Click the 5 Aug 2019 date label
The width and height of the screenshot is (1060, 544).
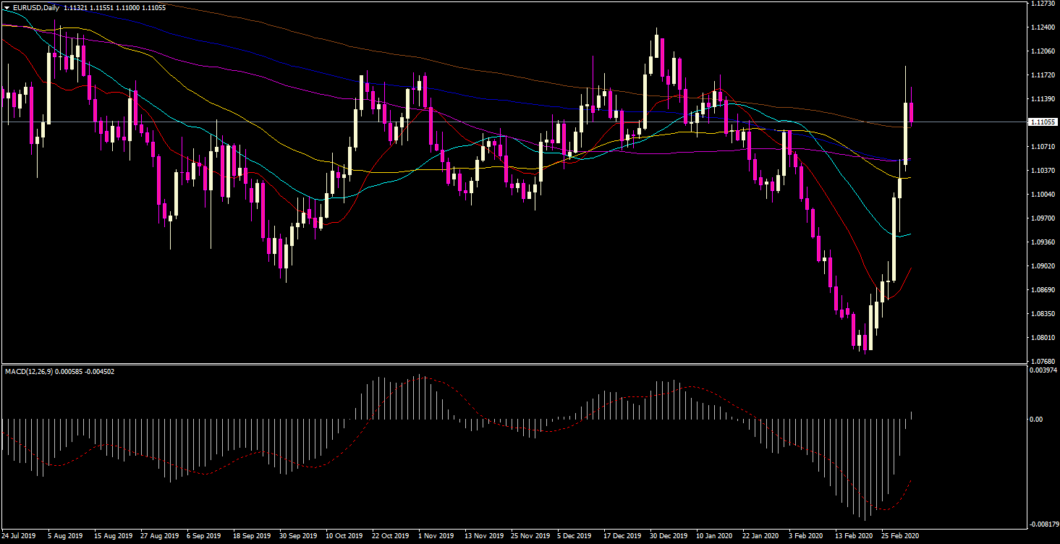[65, 537]
